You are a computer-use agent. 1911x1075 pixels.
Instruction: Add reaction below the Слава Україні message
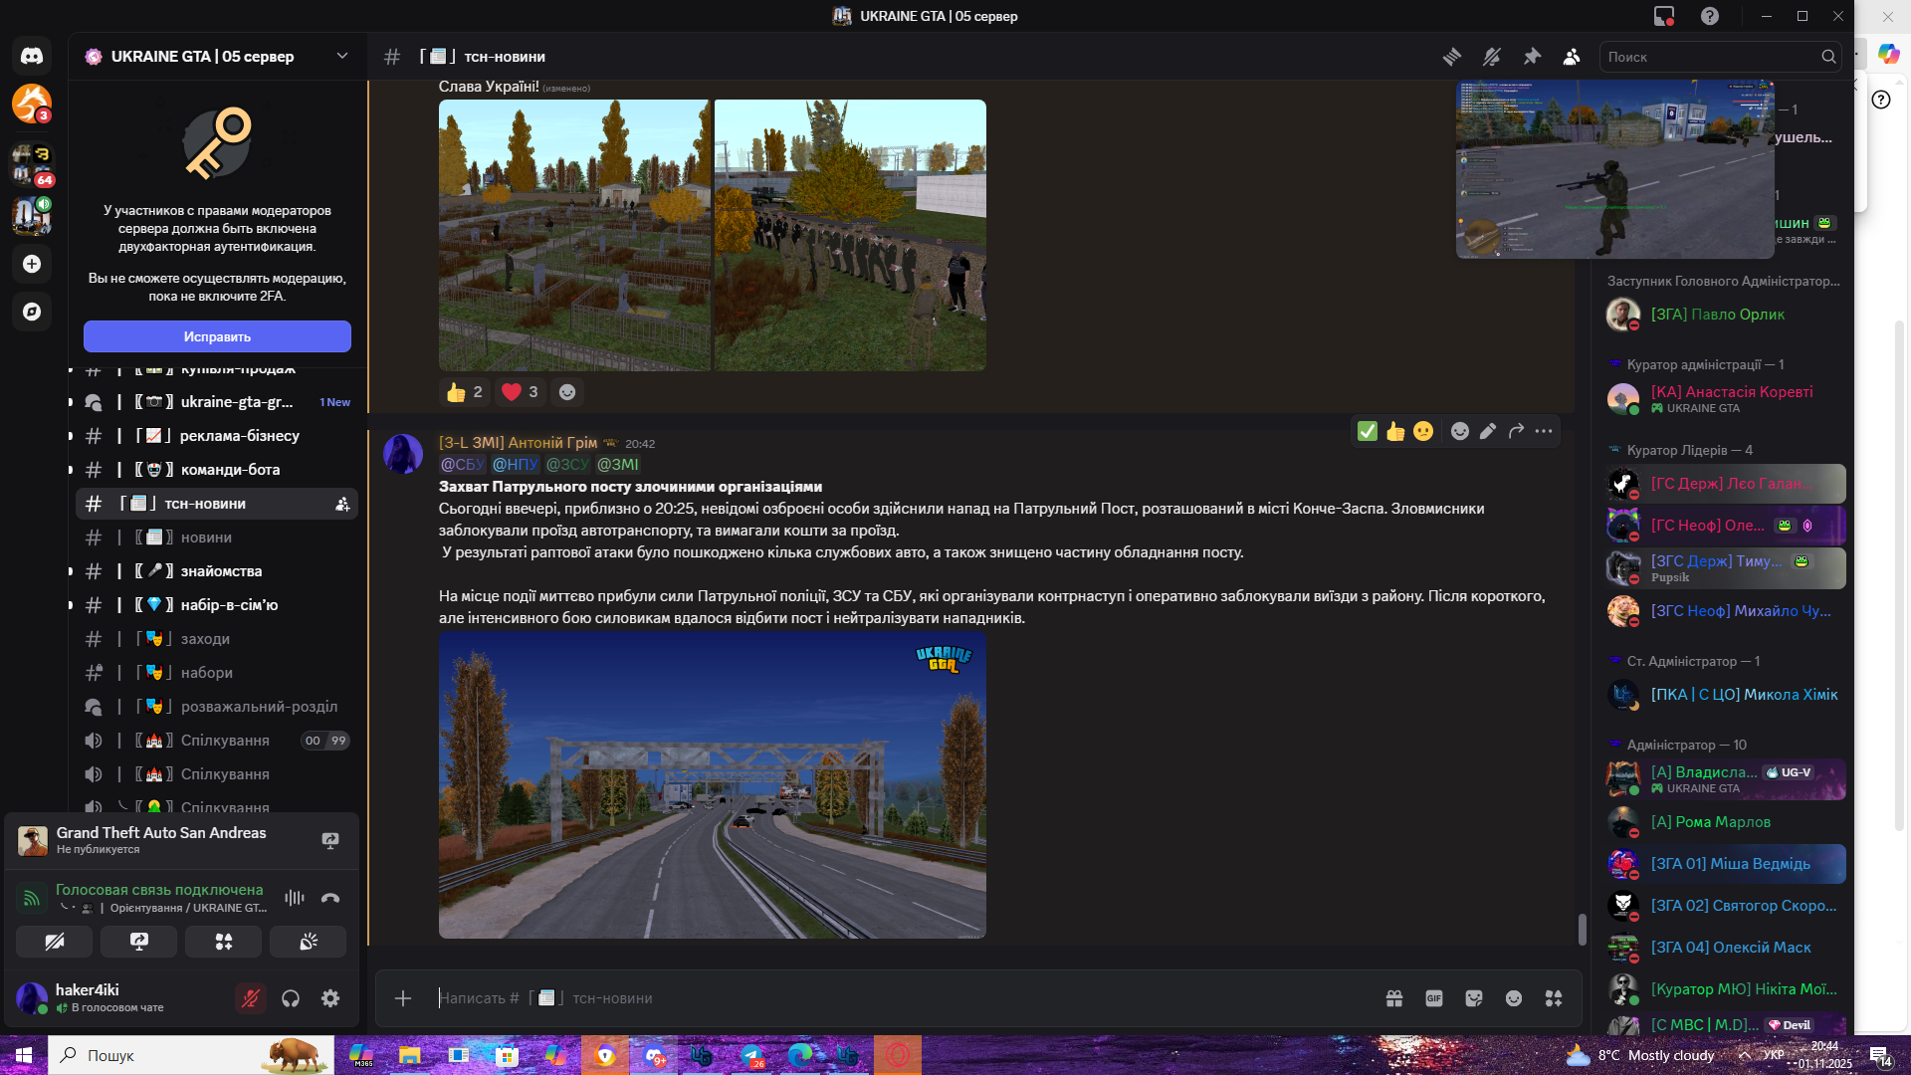point(567,392)
